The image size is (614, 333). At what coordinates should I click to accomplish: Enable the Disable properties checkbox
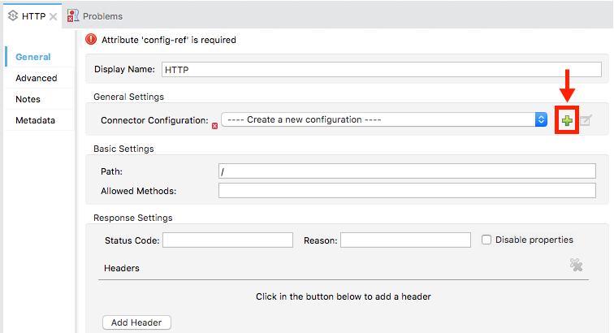(486, 240)
